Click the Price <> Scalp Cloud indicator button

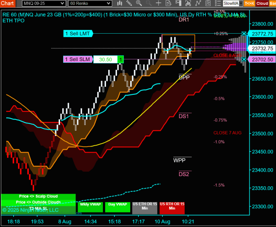click(x=38, y=196)
